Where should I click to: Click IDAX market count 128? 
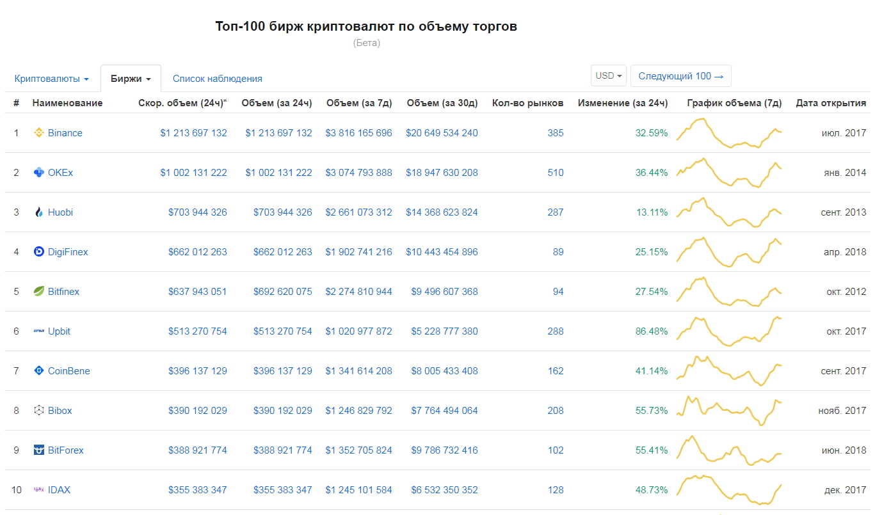click(556, 490)
